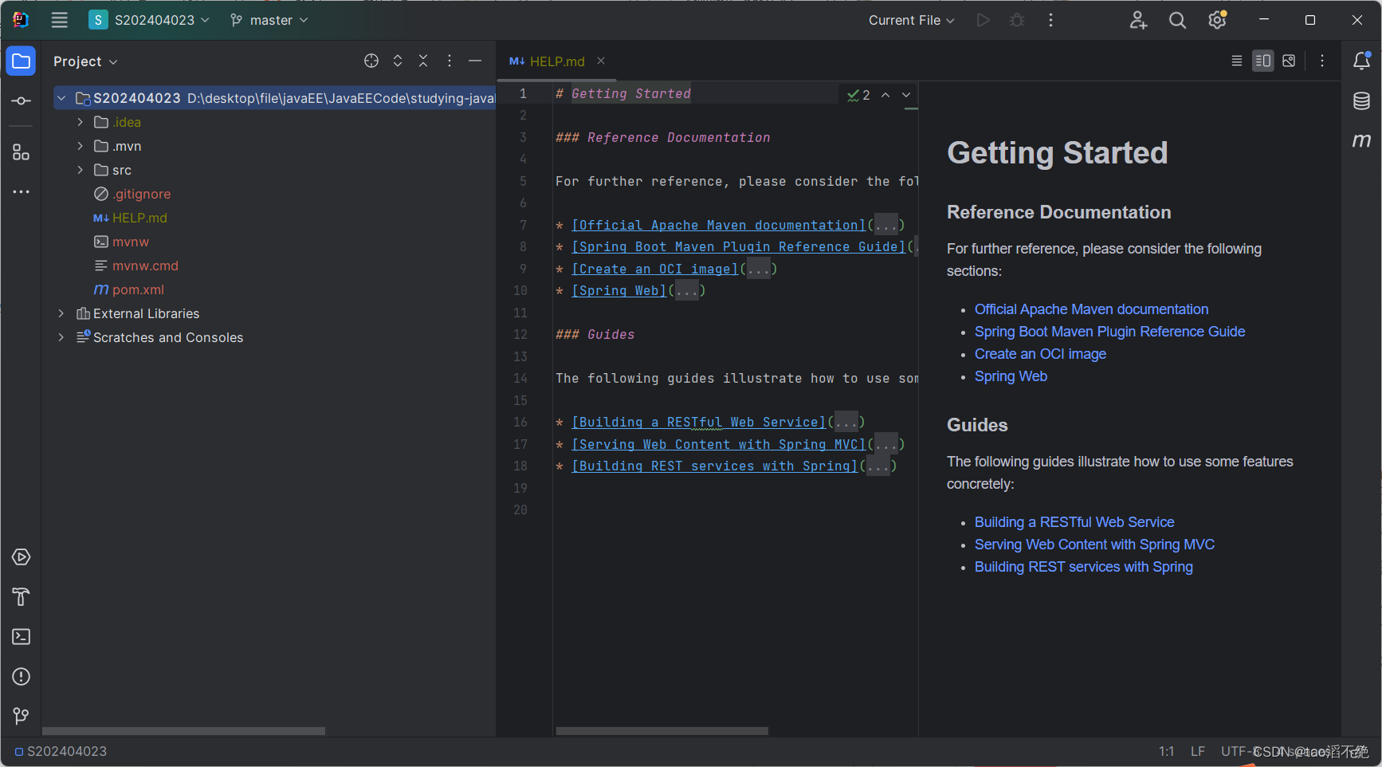Open the S202404023 project dropdown
The height and width of the screenshot is (767, 1382).
coord(150,20)
